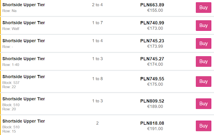Buy the ticket priced at PLN745.23
This screenshot has width=214, height=135.
click(204, 44)
